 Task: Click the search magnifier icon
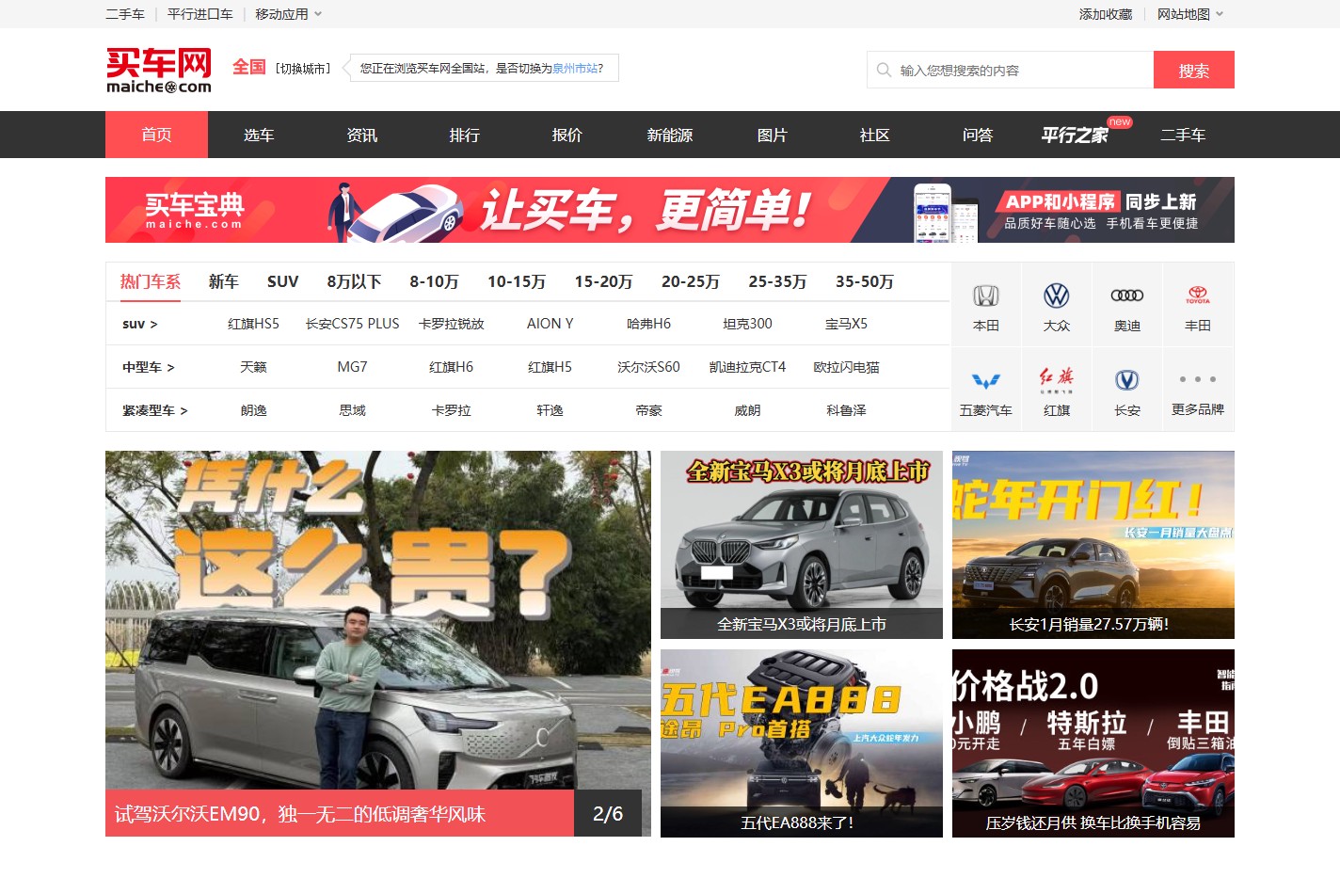[x=884, y=70]
